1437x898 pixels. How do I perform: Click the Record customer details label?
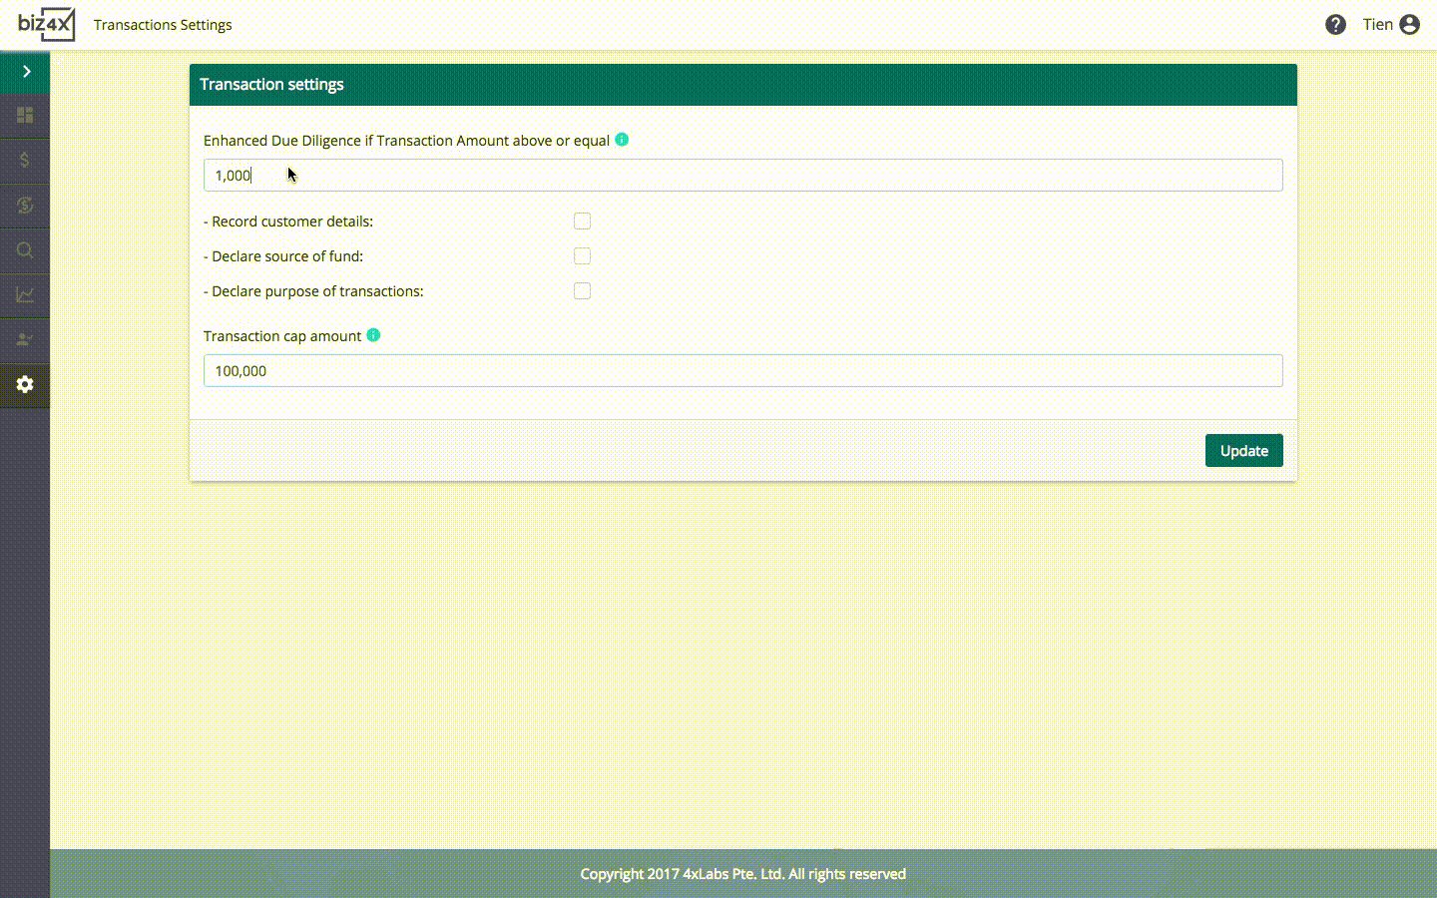coord(288,222)
